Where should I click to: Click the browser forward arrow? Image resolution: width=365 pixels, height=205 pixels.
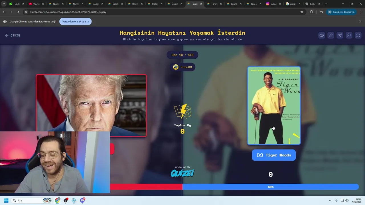click(11, 12)
